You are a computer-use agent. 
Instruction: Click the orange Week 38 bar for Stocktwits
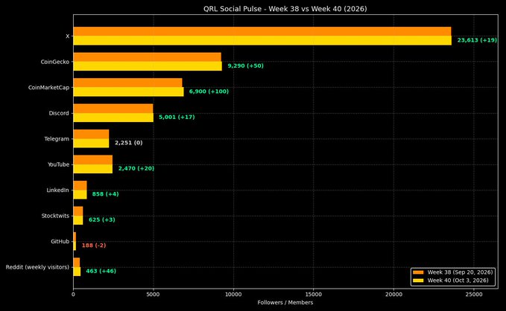point(78,211)
